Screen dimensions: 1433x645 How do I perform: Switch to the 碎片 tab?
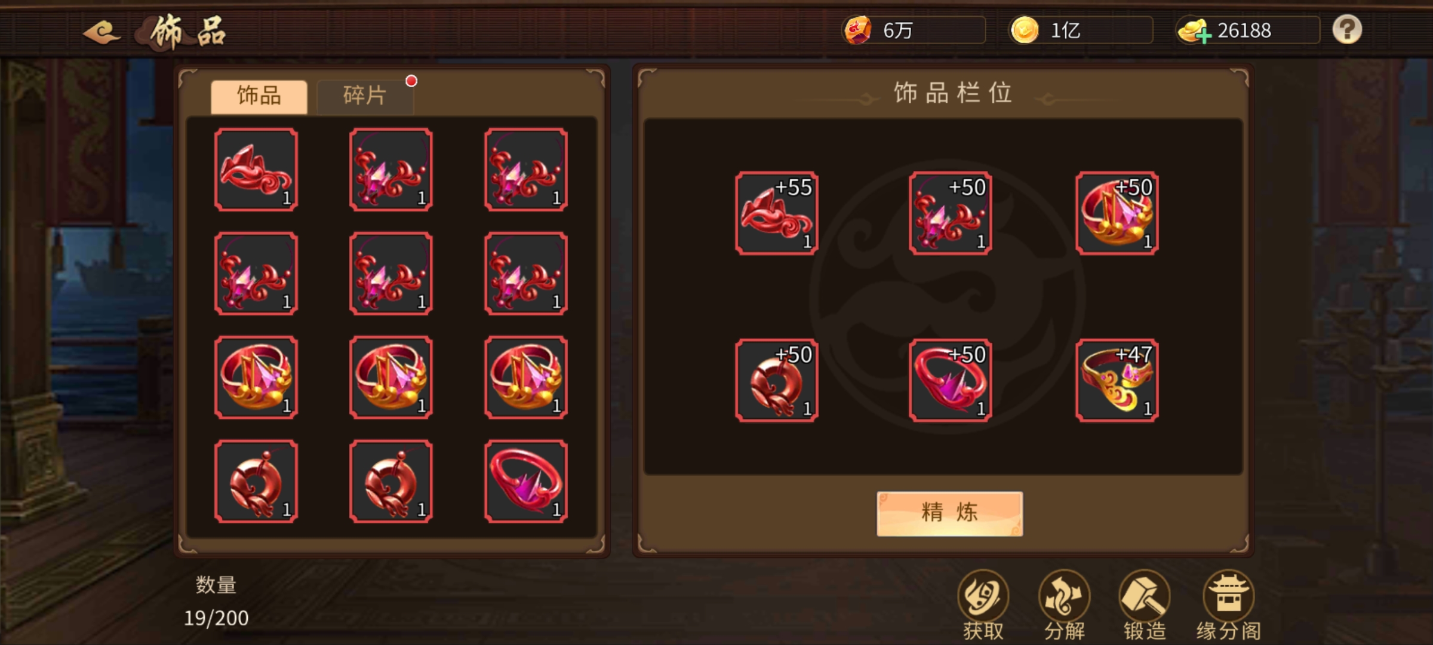[365, 96]
